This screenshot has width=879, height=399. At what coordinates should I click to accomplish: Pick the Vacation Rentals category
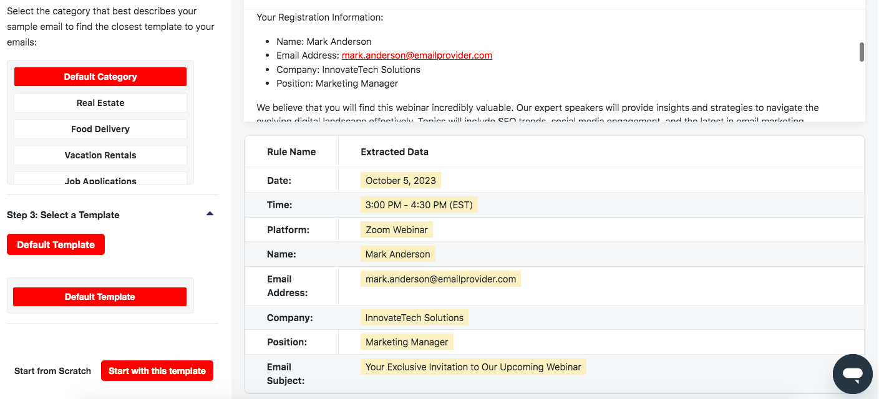100,155
